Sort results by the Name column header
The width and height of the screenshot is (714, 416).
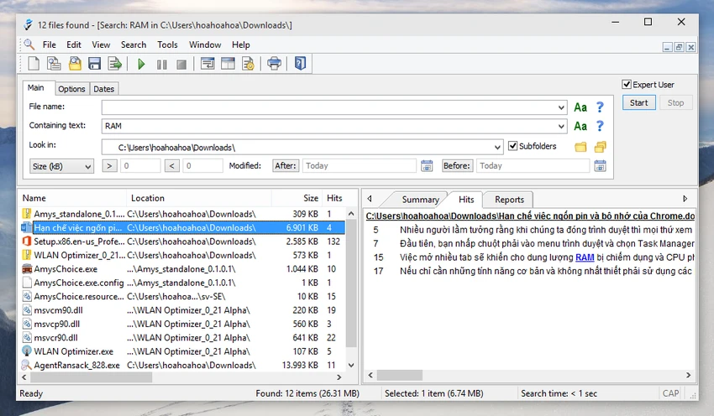[72, 198]
